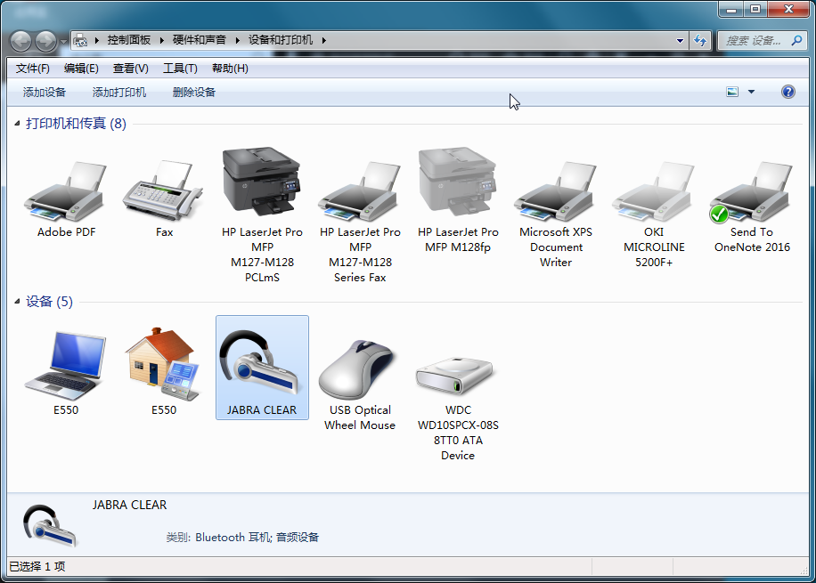Expand arrow after 硬件和声音 in breadcrumb
816x583 pixels.
tap(237, 40)
